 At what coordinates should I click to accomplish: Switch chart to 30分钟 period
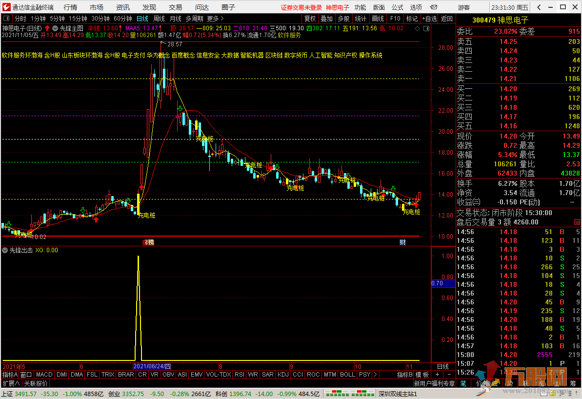pos(100,19)
